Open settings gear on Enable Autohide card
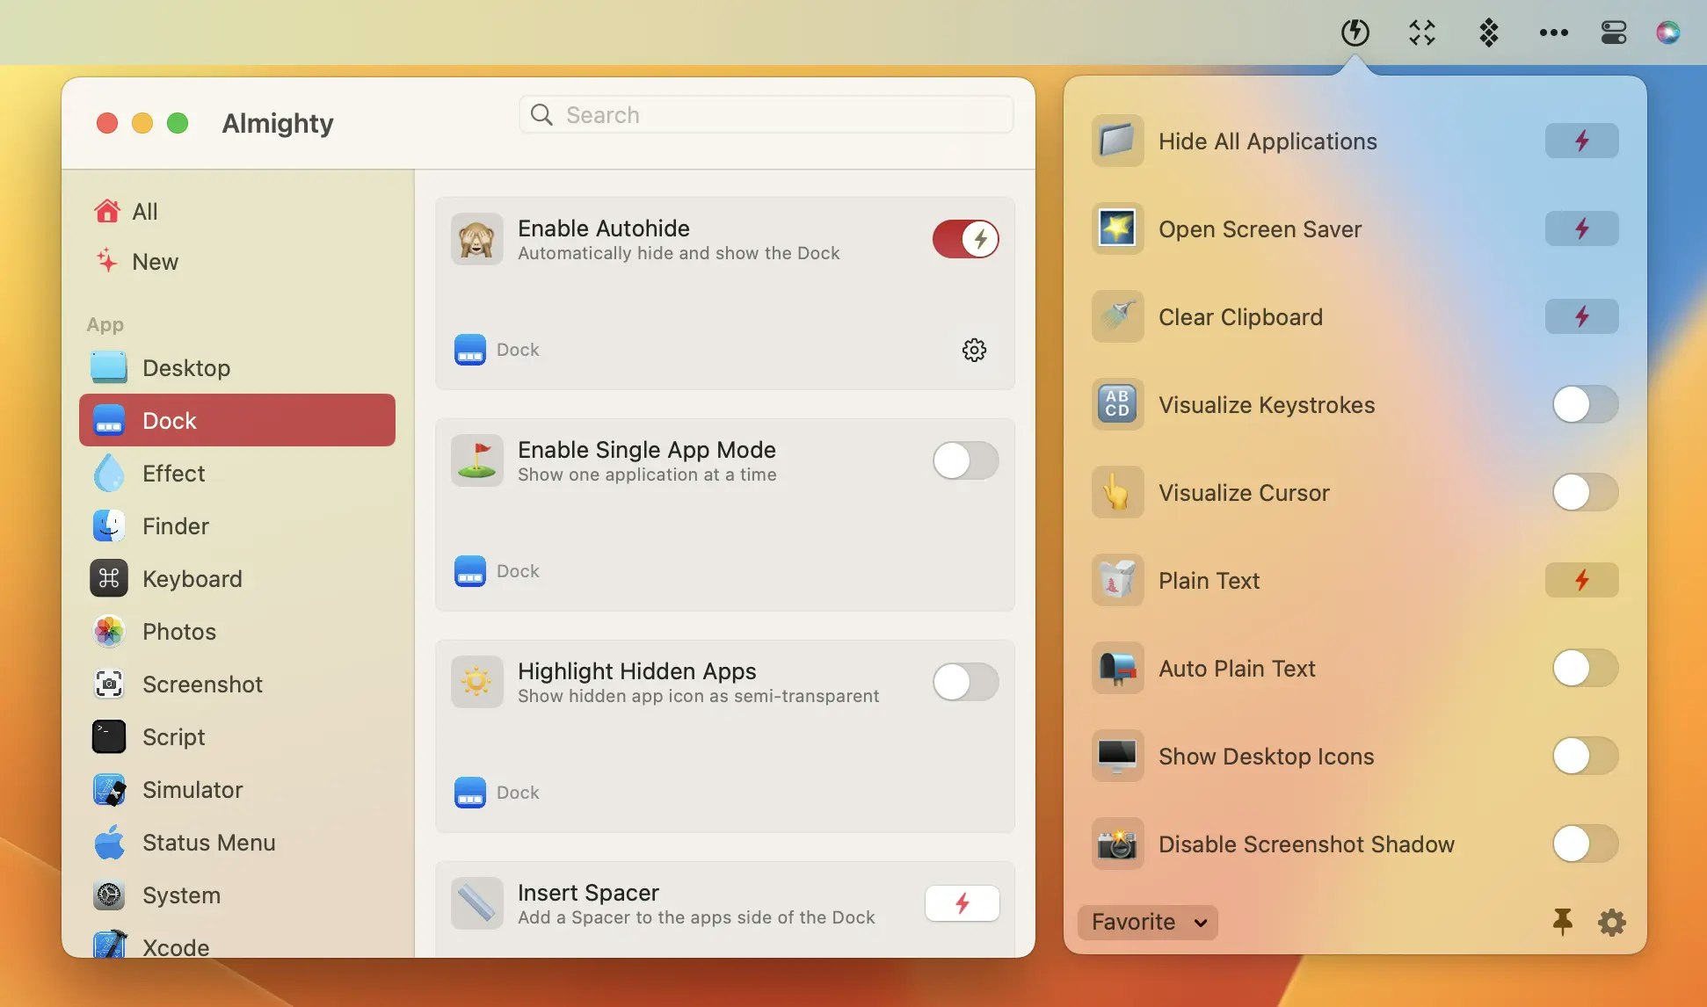Viewport: 1707px width, 1007px height. (x=974, y=350)
